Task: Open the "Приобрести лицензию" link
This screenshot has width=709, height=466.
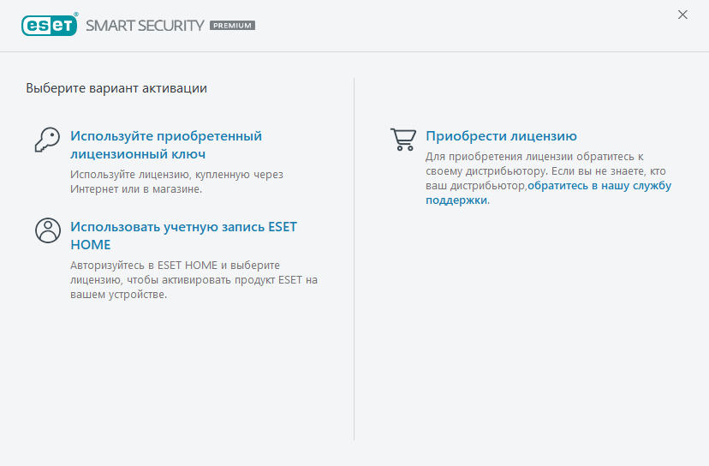Action: coord(501,135)
